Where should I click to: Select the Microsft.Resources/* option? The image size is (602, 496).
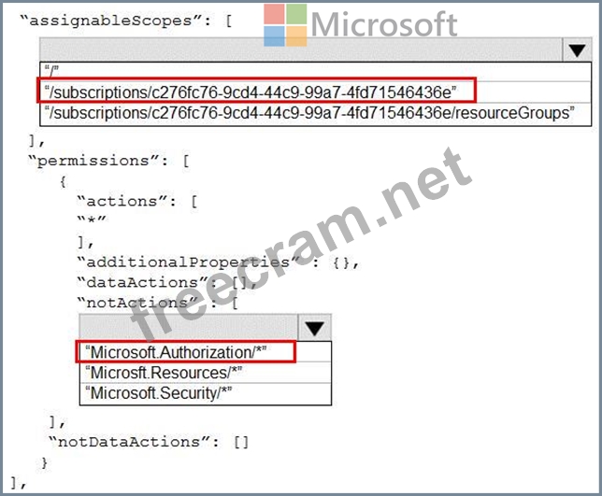pos(206,373)
